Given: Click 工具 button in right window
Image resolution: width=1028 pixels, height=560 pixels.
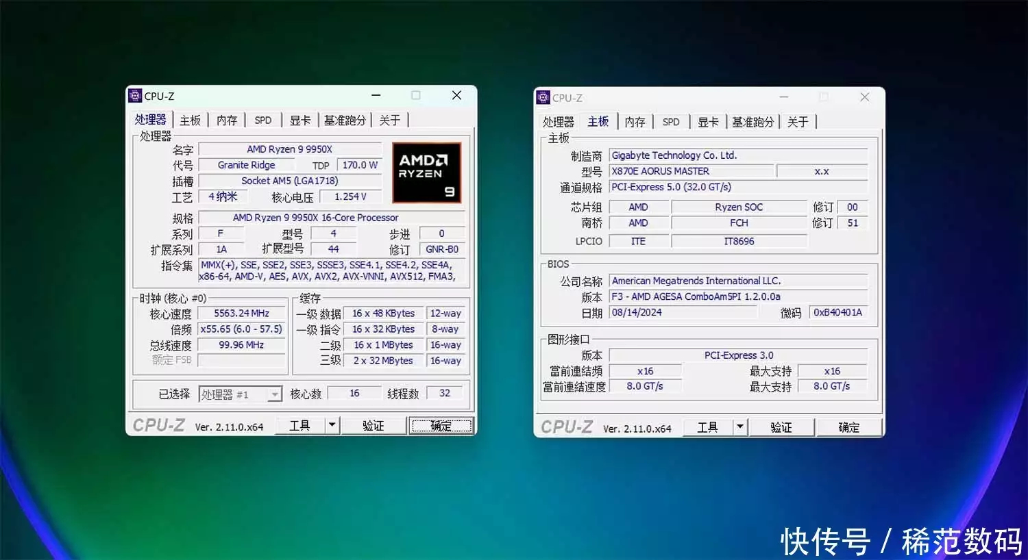Looking at the screenshot, I should (708, 427).
